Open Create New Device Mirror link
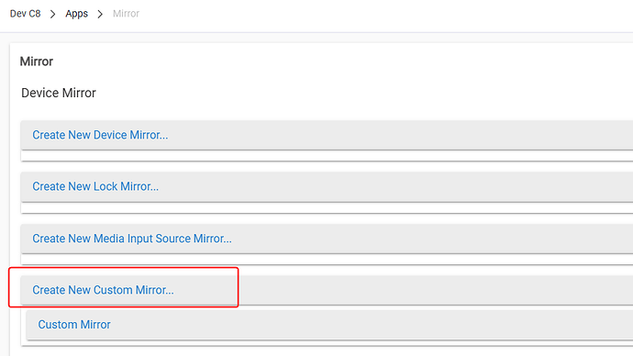The image size is (633, 356). pyautogui.click(x=100, y=135)
